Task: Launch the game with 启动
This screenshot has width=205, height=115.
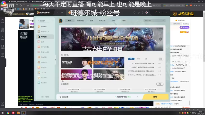Action: pyautogui.click(x=155, y=97)
